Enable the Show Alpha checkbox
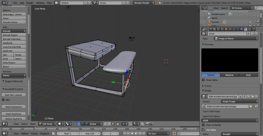 [203, 80]
